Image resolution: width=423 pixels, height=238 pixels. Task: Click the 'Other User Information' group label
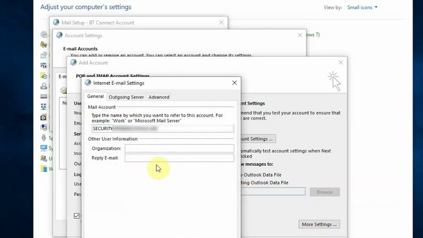point(113,139)
